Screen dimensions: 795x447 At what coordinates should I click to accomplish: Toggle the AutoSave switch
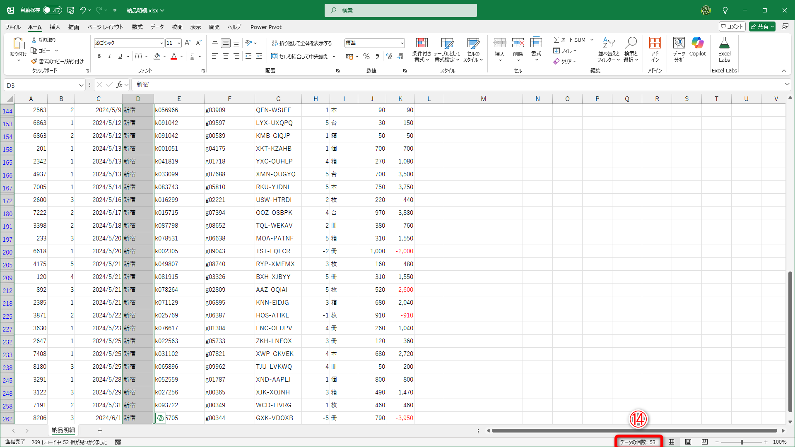click(52, 10)
